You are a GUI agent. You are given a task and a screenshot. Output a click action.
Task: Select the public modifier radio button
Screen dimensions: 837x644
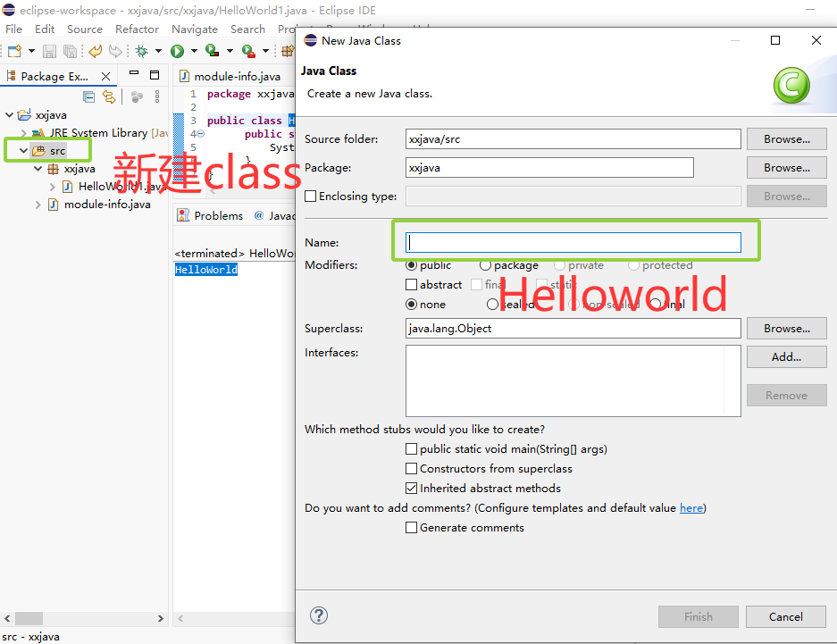(411, 265)
